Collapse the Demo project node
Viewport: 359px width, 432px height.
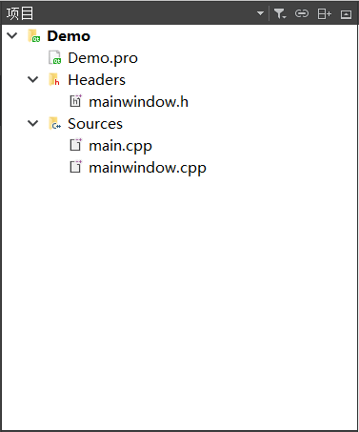click(12, 35)
